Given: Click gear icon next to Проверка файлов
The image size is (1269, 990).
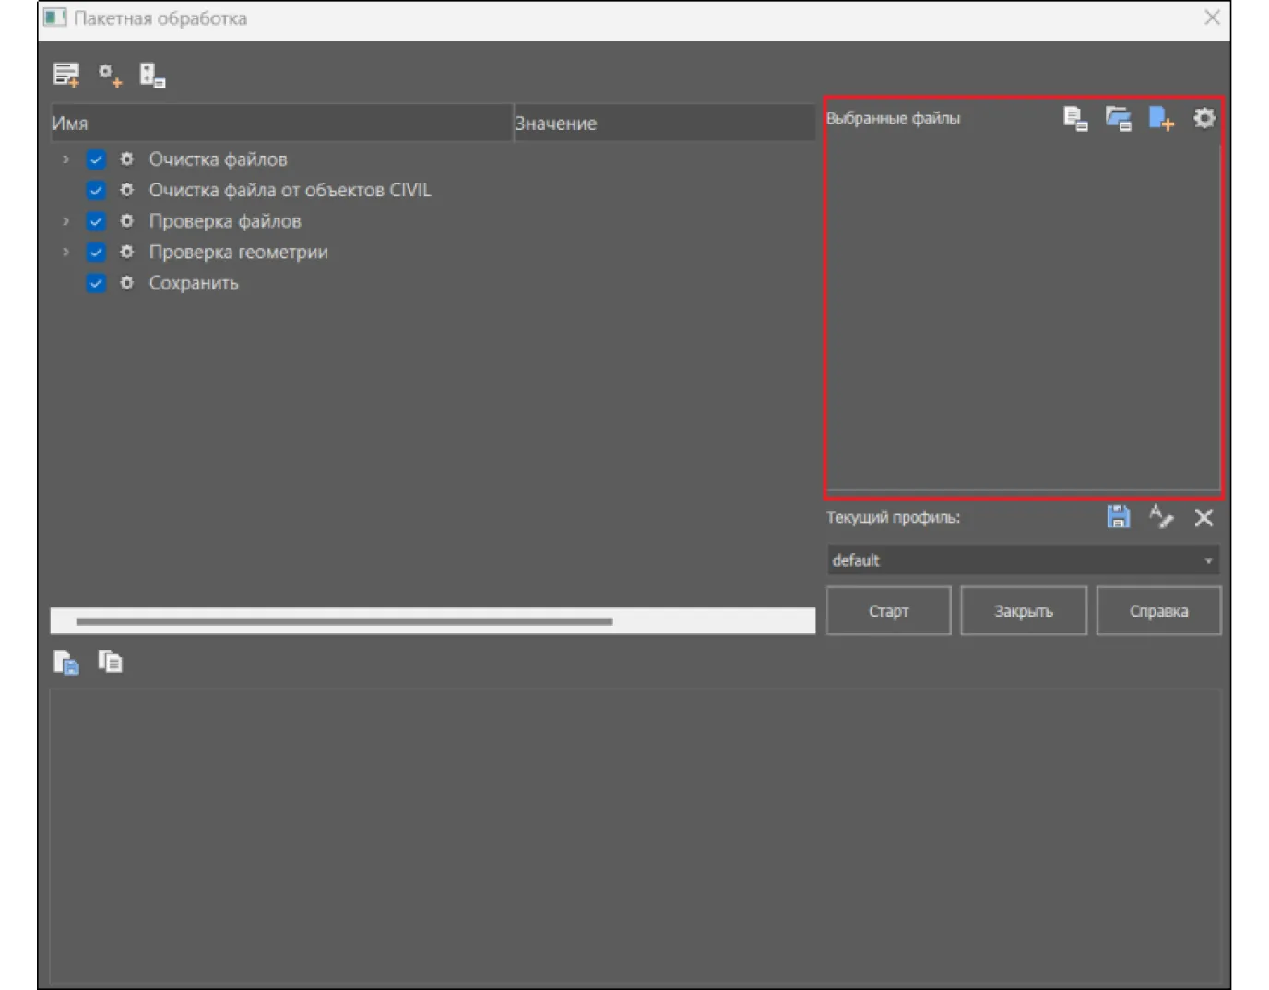Looking at the screenshot, I should pos(127,221).
